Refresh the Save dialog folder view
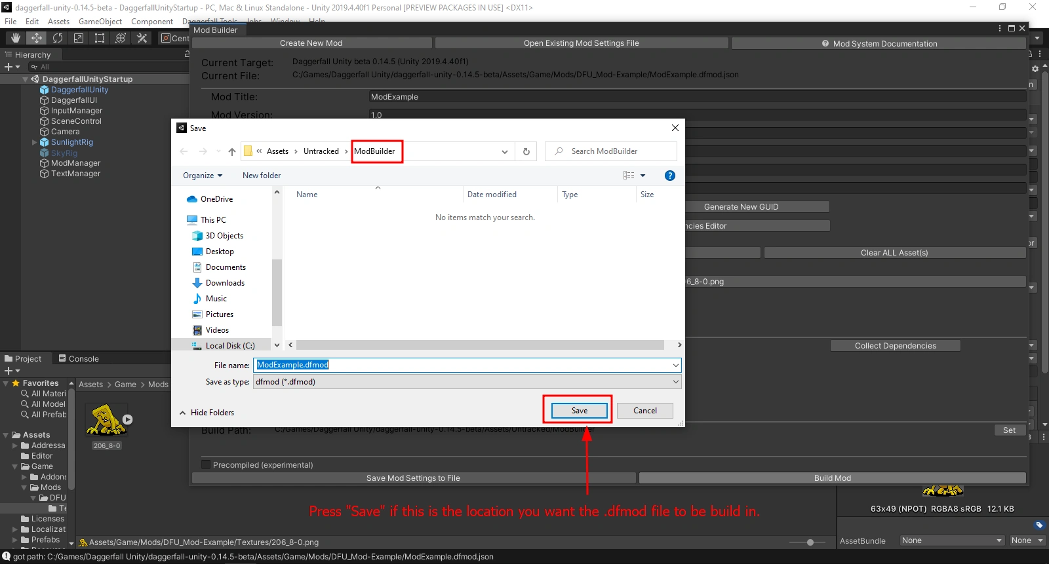The height and width of the screenshot is (564, 1049). (x=526, y=151)
